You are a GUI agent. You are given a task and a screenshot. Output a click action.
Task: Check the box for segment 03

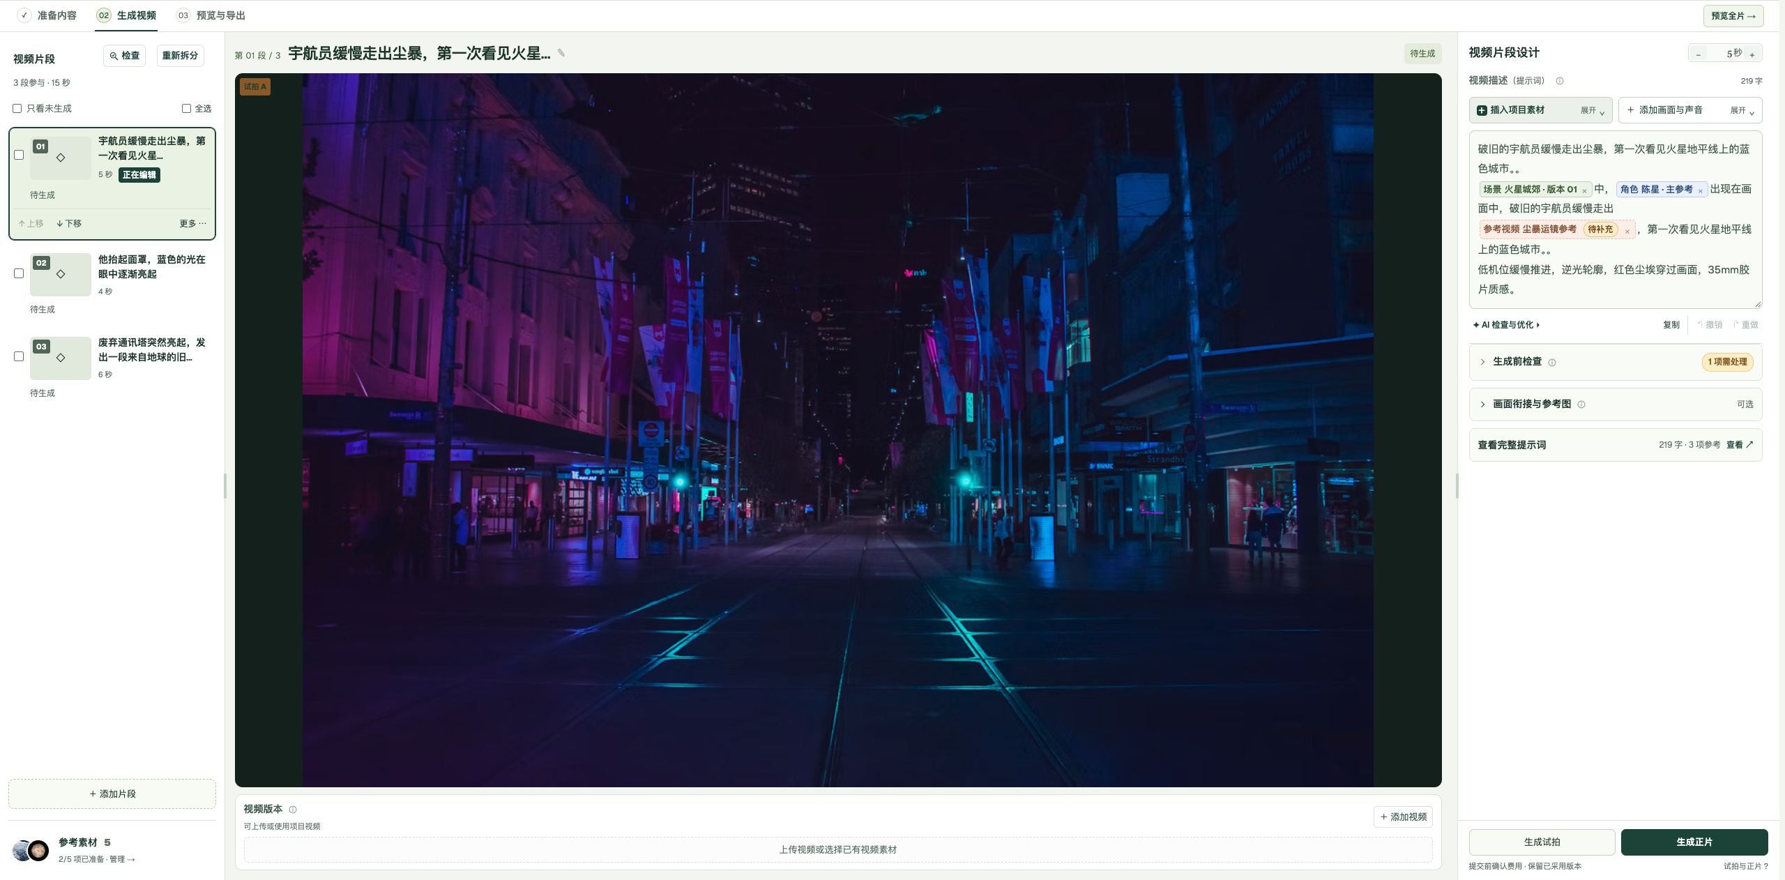point(19,356)
